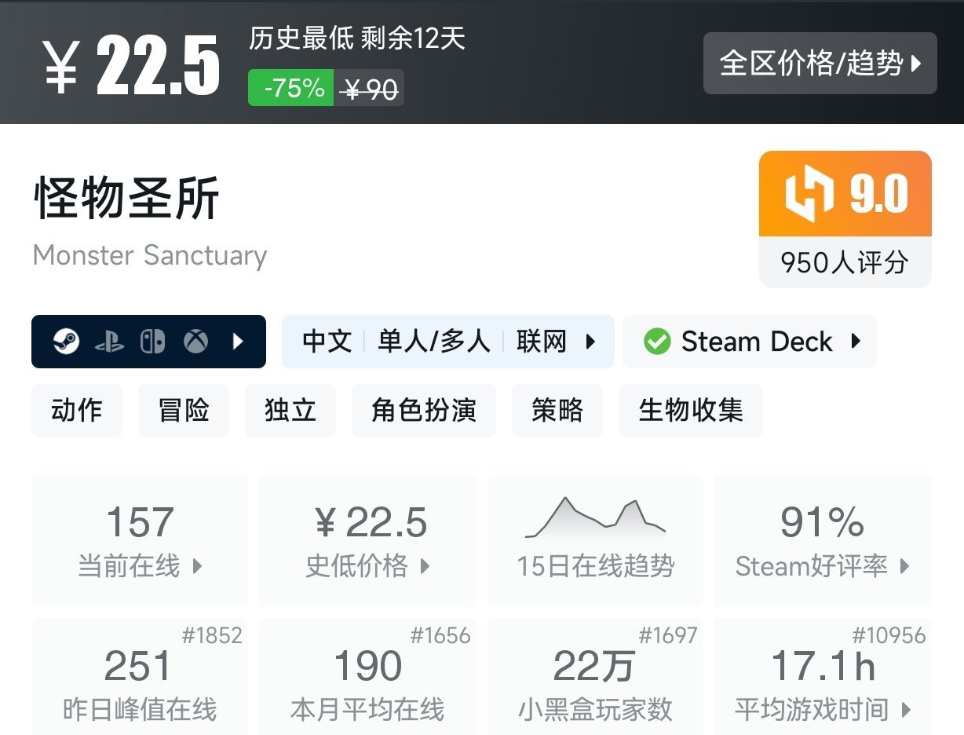Expand Steam Deck compatibility details arrow

click(x=856, y=342)
